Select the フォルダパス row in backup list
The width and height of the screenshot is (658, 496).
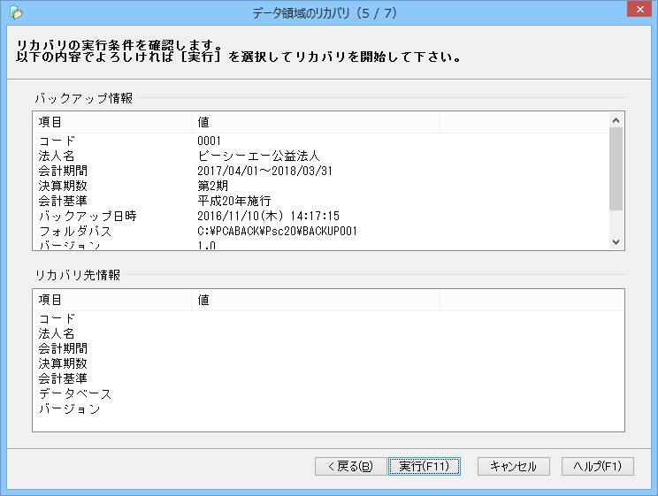321,231
